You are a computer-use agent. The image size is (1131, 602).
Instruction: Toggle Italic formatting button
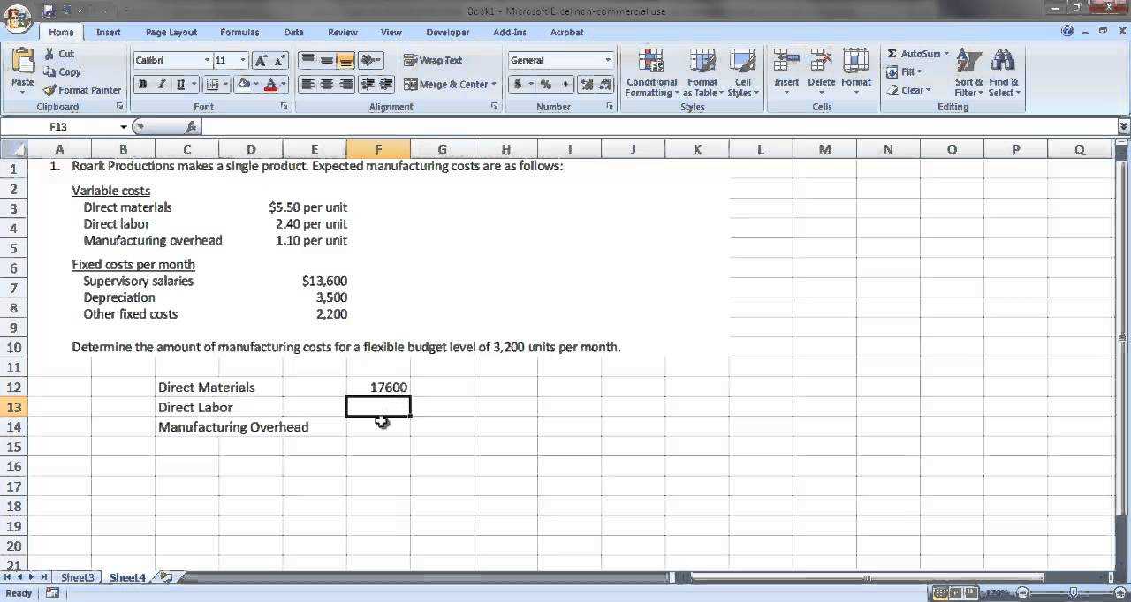(x=162, y=85)
